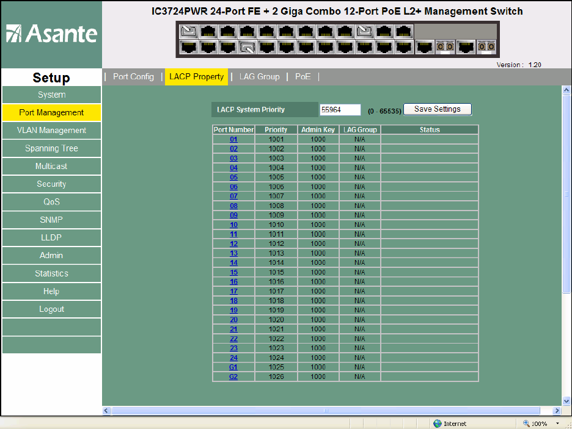The height and width of the screenshot is (429, 572).
Task: Switch to the Port Config tab
Action: click(x=133, y=77)
